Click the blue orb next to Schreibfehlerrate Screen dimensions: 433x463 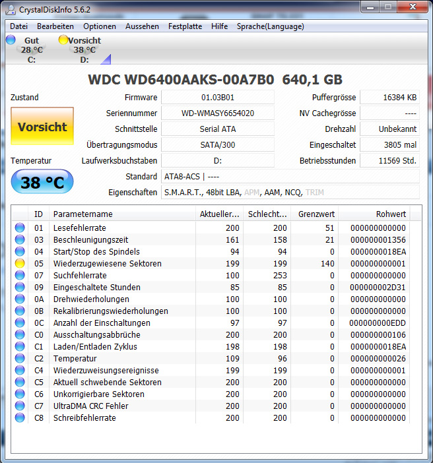point(20,418)
